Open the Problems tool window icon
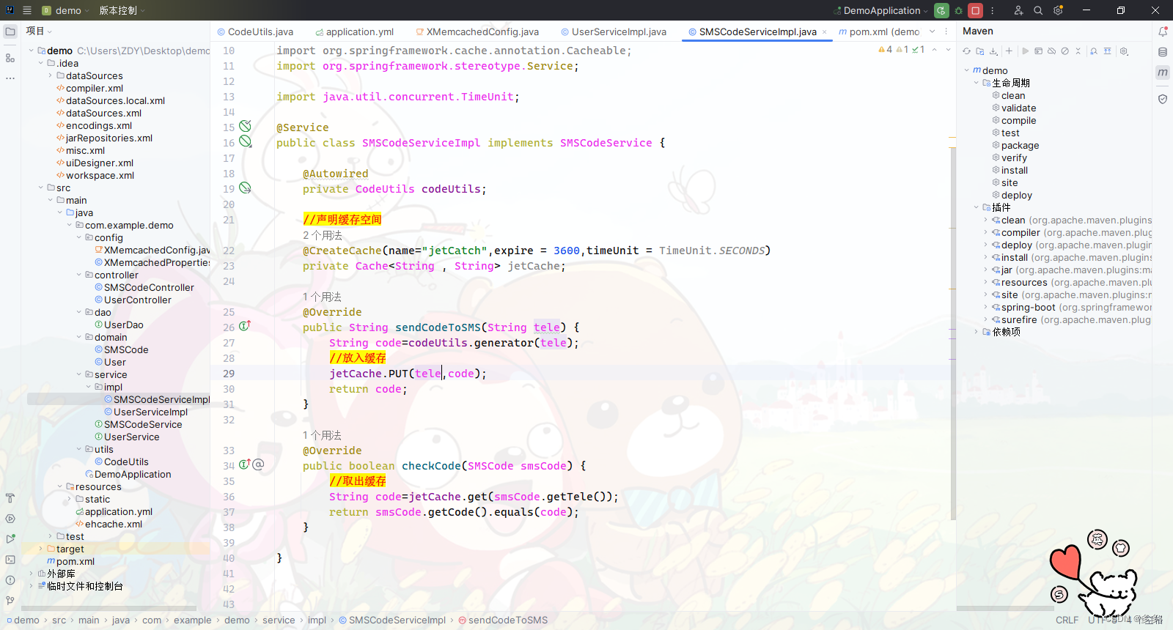Viewport: 1173px width, 630px height. [10, 580]
